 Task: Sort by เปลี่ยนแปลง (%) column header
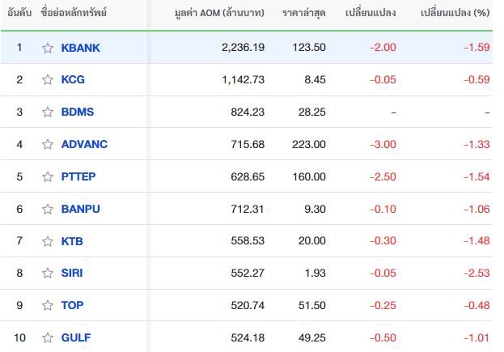(x=455, y=13)
